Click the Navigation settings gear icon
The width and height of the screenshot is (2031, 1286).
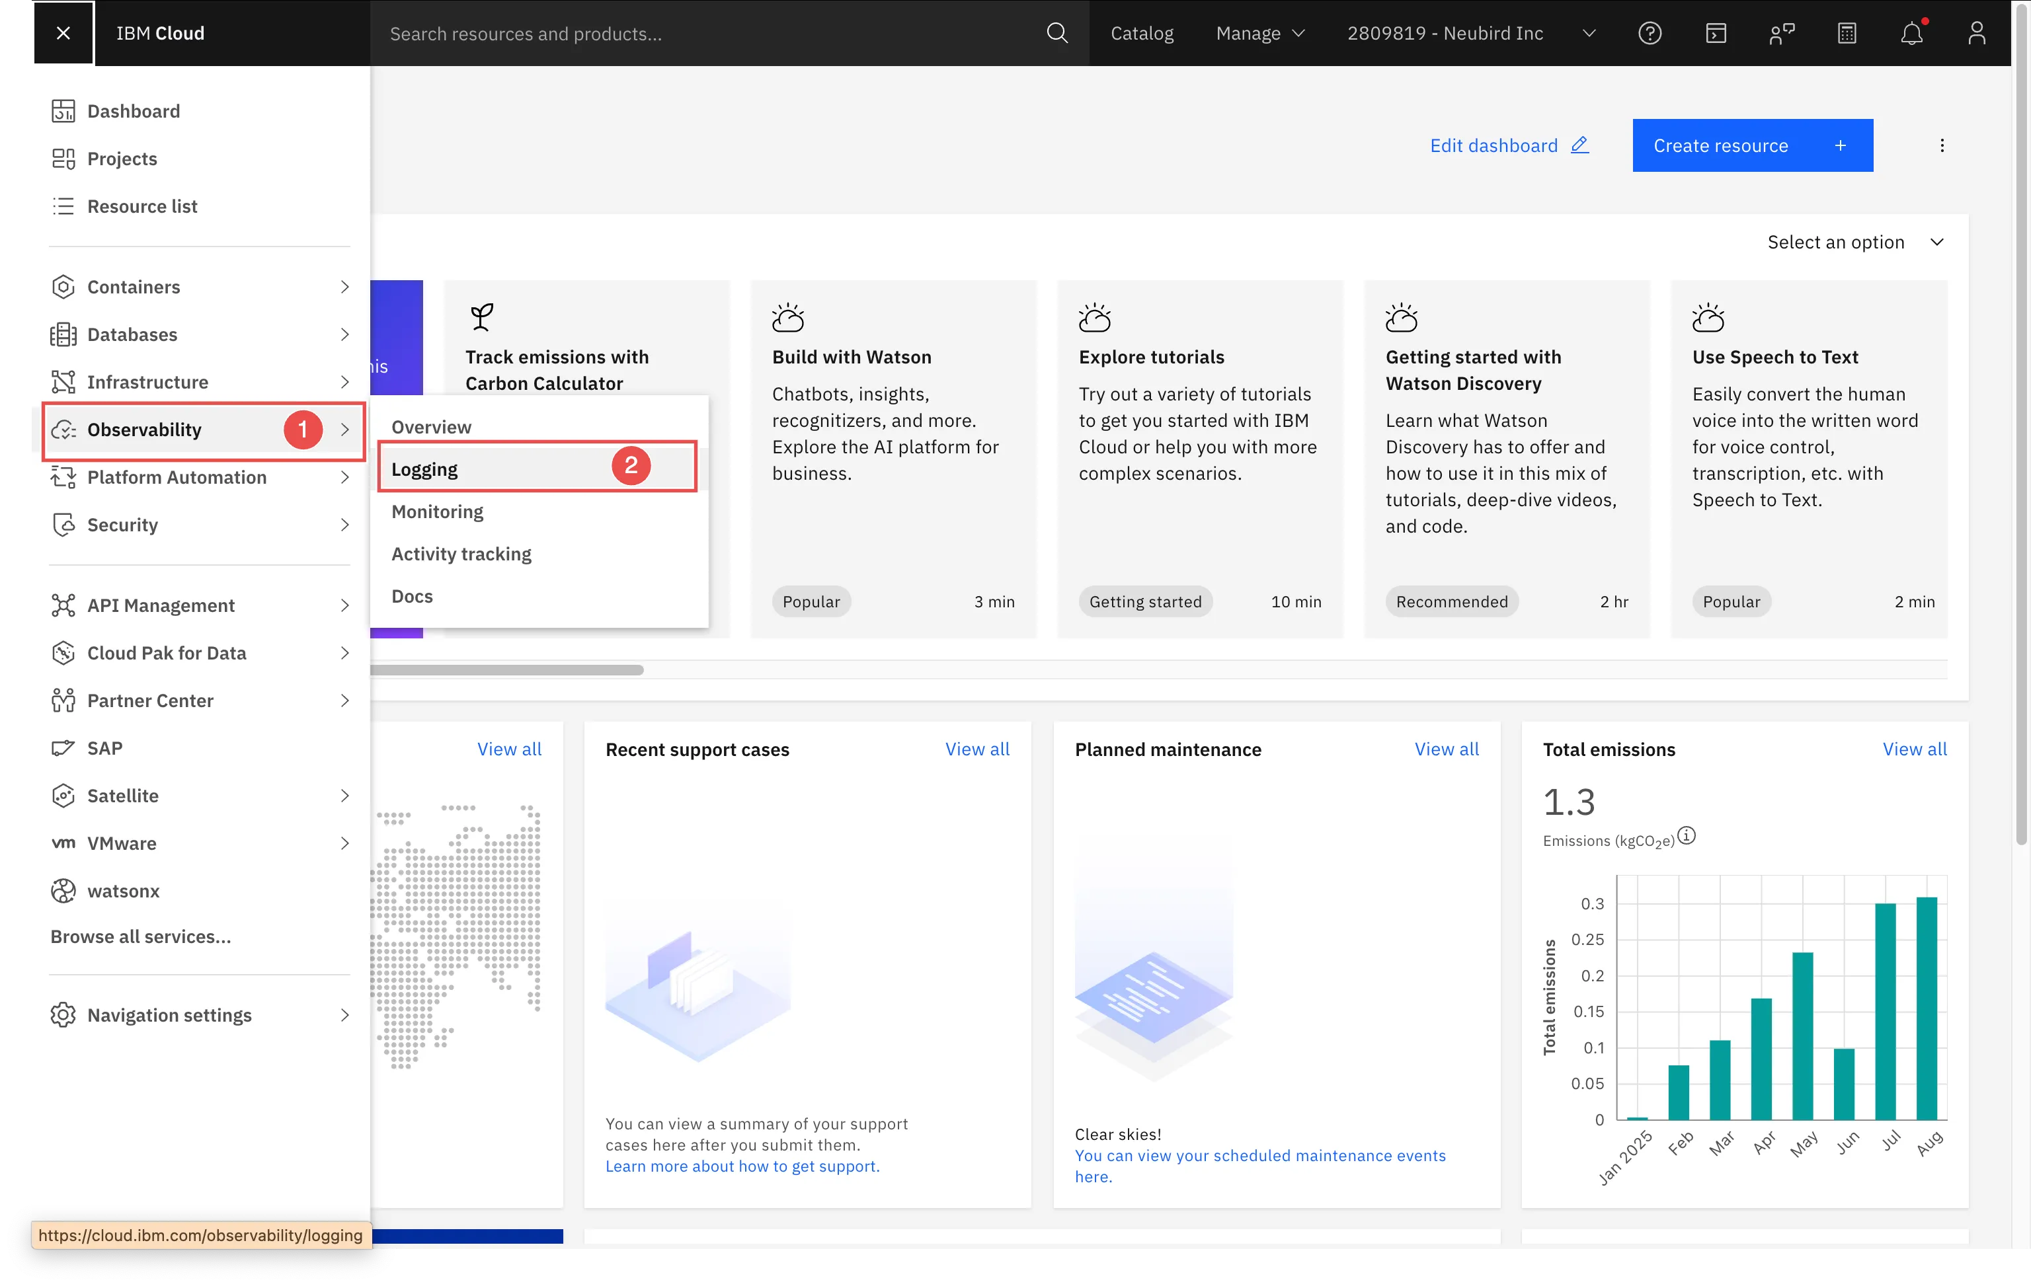pyautogui.click(x=63, y=1015)
